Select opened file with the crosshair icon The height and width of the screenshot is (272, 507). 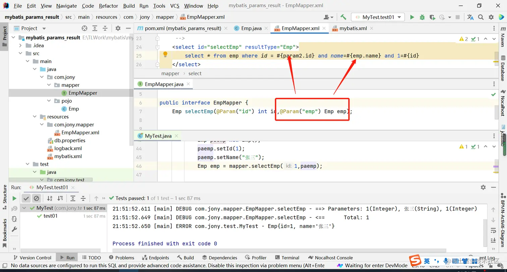click(x=84, y=28)
